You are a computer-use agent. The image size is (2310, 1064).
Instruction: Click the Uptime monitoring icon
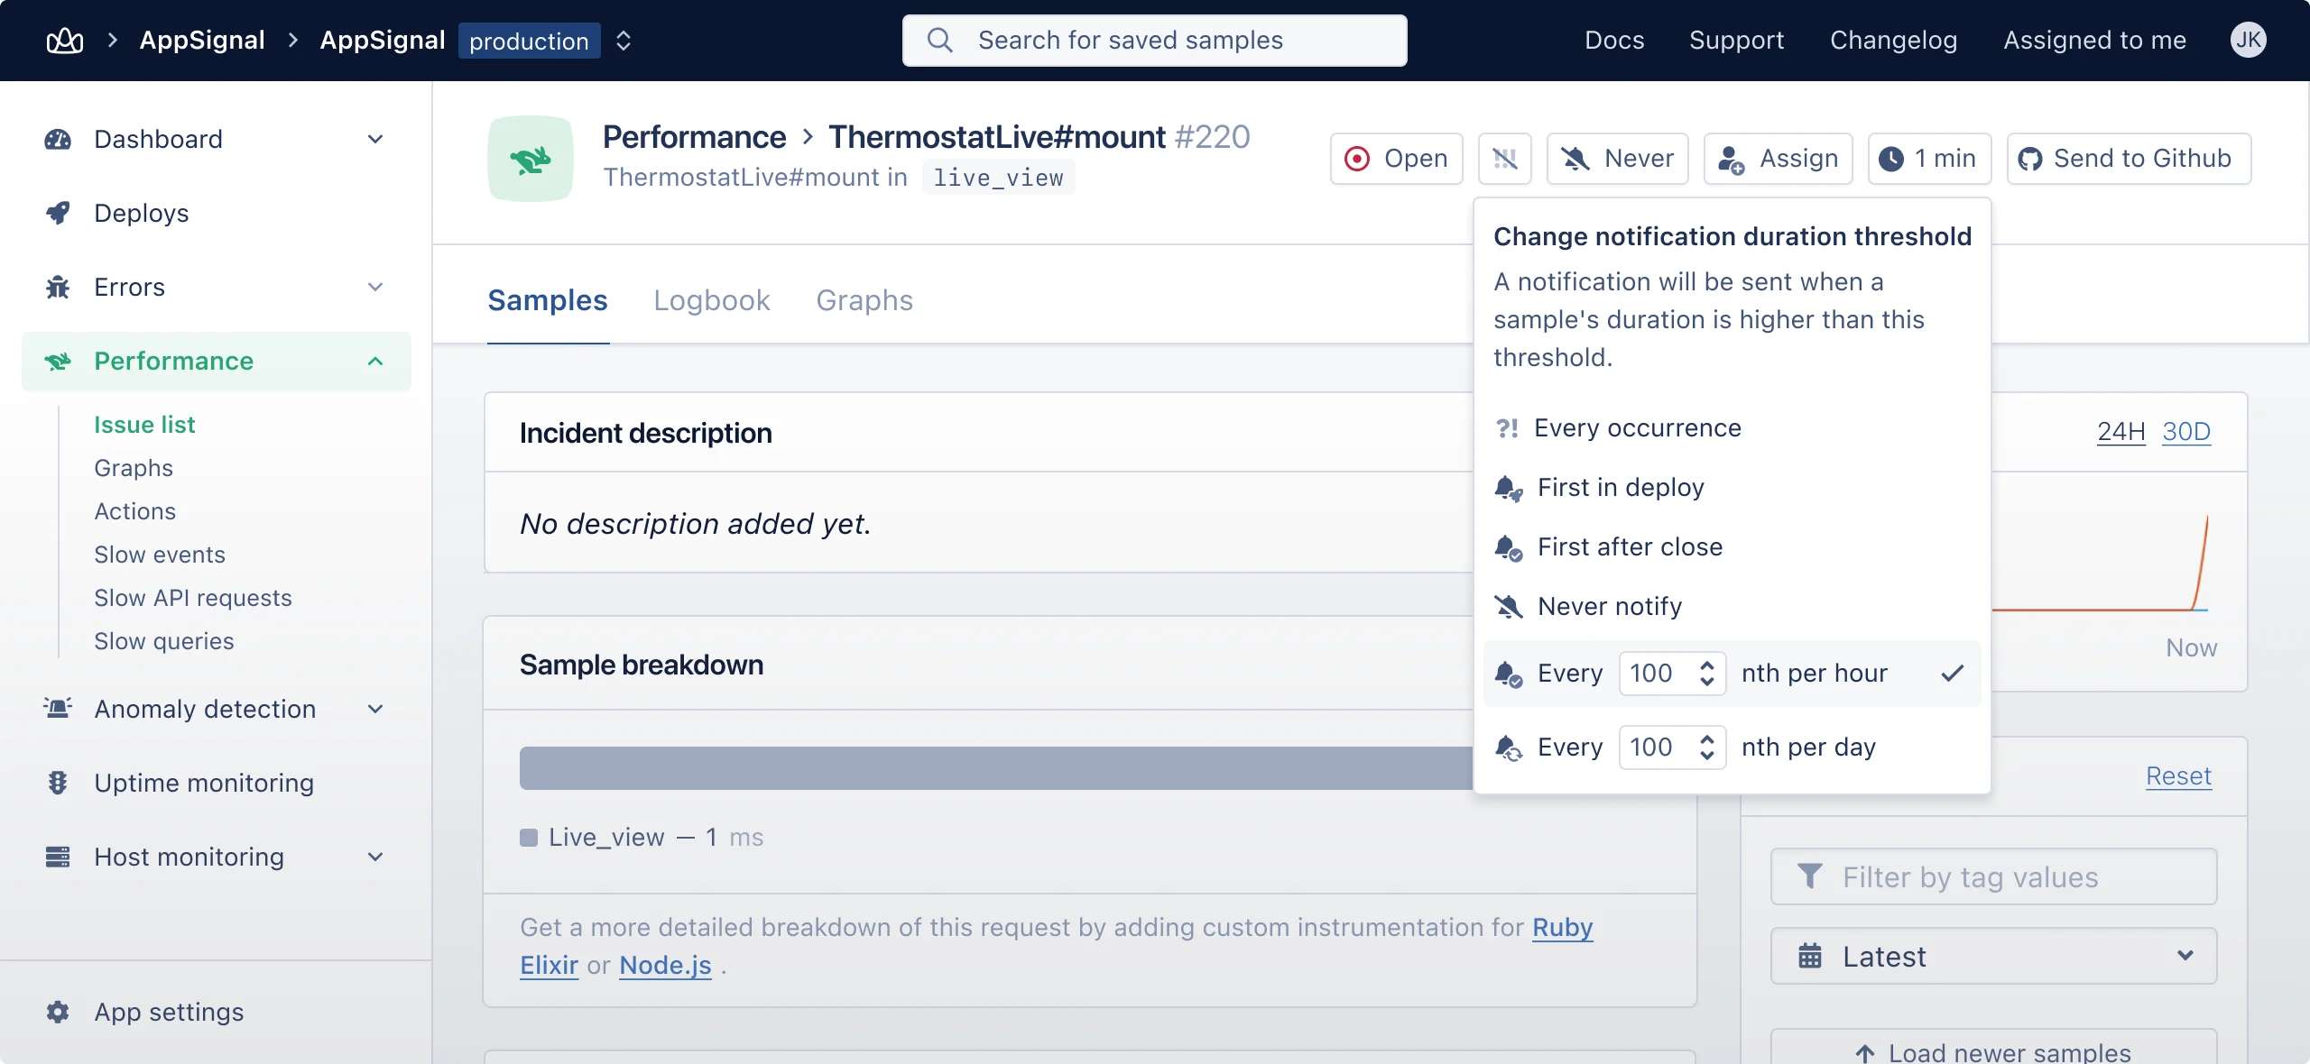(58, 783)
